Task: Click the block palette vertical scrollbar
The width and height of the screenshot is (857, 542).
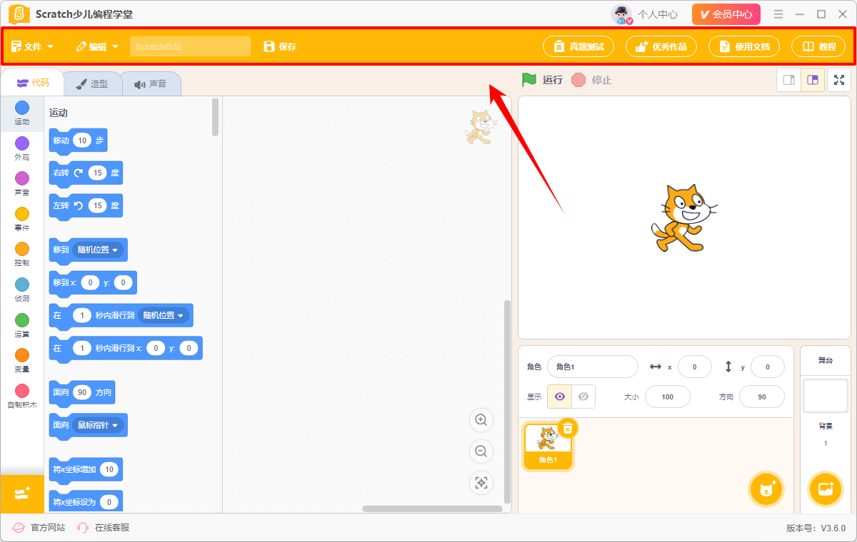Action: [216, 117]
